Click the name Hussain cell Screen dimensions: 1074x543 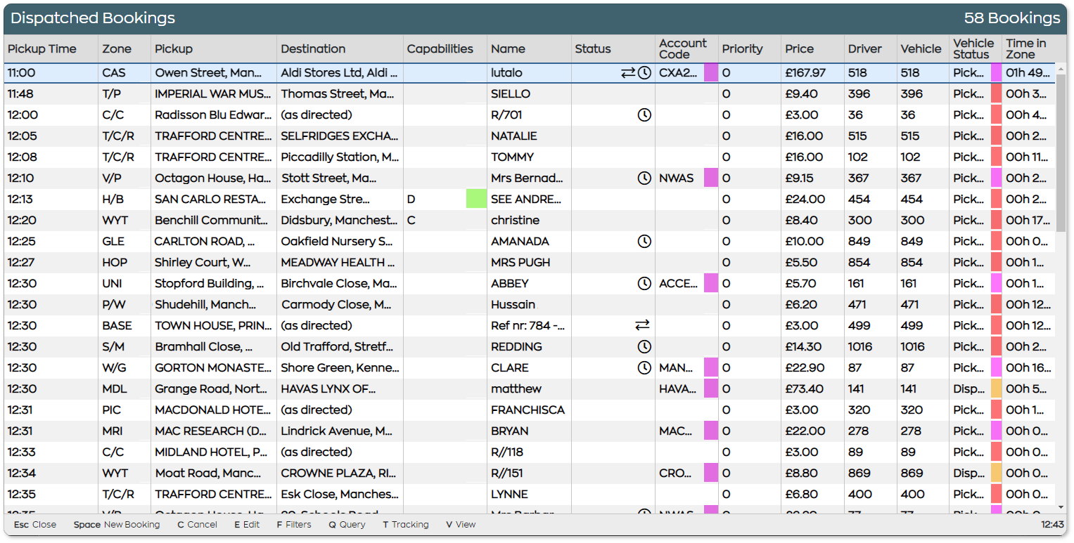coord(529,304)
